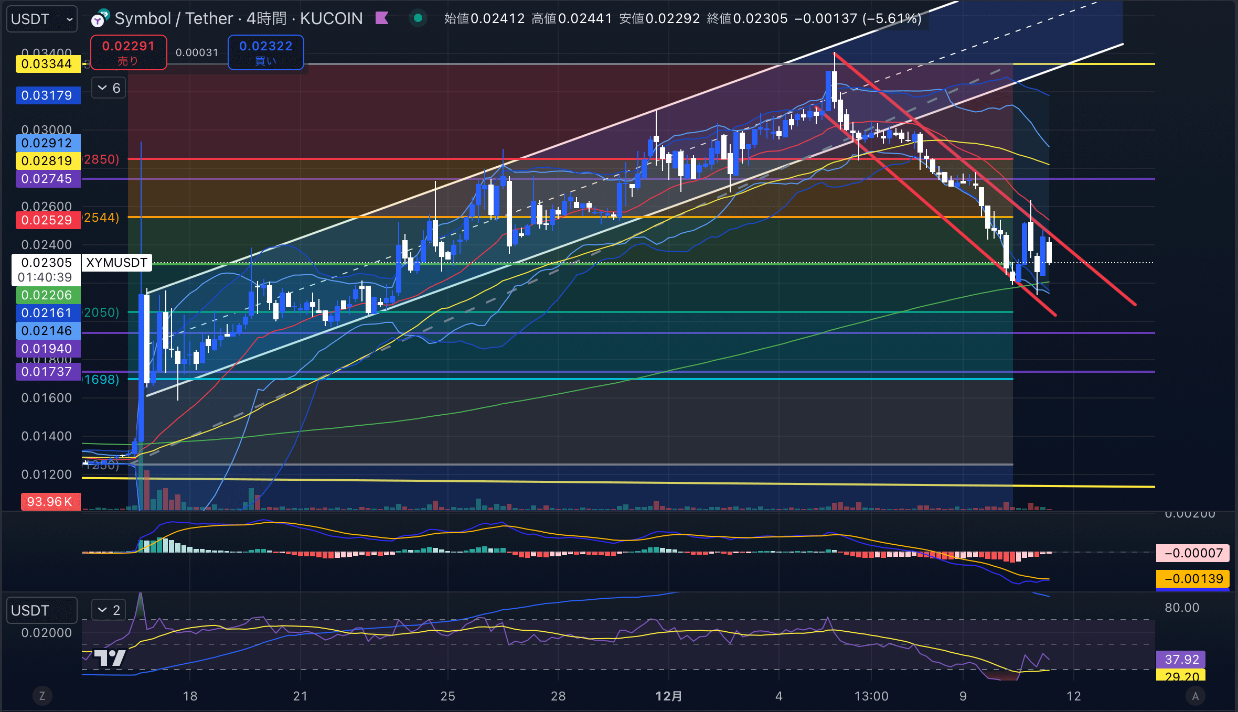
Task: Select the purple 0.02745 price label
Action: (48, 179)
